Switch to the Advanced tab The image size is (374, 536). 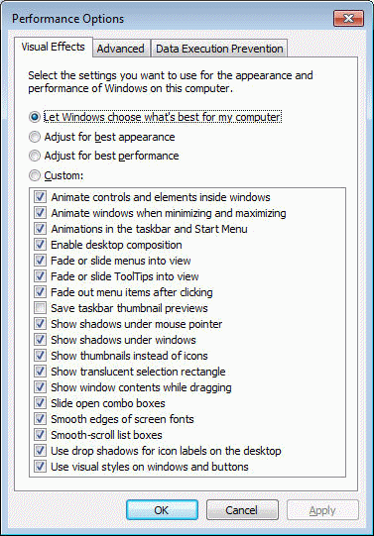pyautogui.click(x=121, y=49)
